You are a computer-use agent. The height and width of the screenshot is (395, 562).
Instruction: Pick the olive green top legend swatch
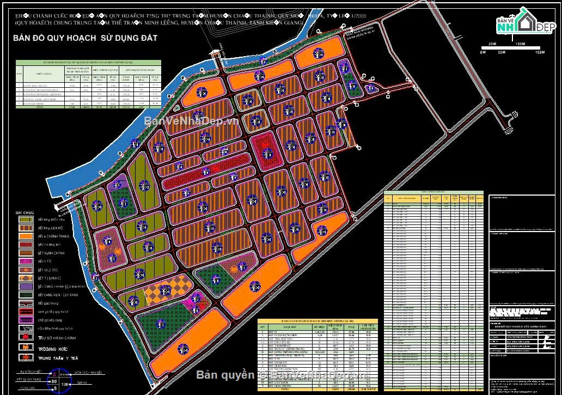tap(26, 219)
